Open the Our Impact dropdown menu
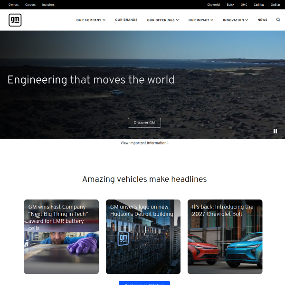 [200, 20]
